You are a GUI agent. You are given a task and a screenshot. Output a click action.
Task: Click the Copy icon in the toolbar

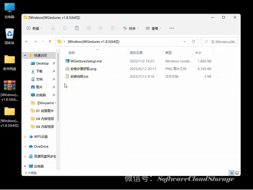pos(65,28)
